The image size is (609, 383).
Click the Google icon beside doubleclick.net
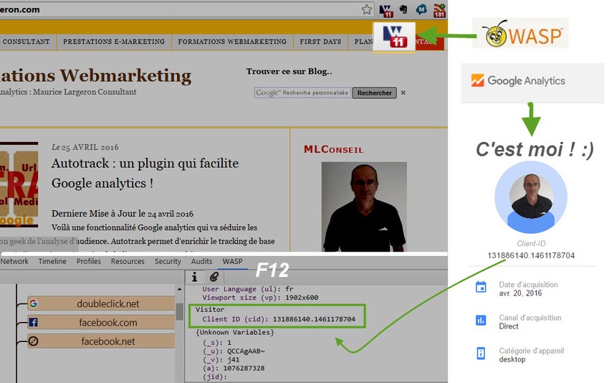point(34,303)
